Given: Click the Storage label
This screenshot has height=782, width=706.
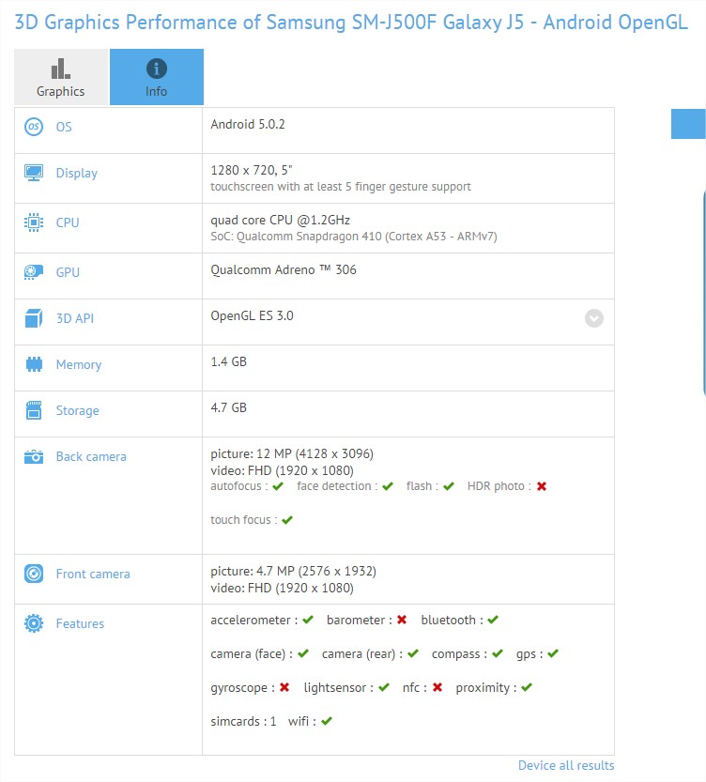Looking at the screenshot, I should (77, 410).
